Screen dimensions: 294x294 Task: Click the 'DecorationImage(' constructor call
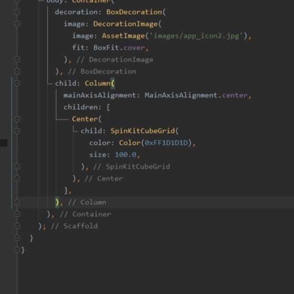point(127,24)
